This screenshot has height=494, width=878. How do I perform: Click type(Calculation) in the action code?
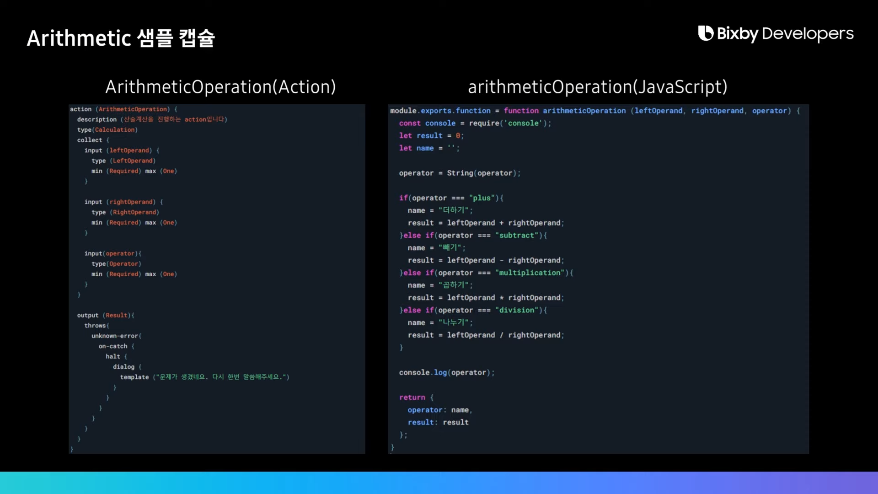107,130
